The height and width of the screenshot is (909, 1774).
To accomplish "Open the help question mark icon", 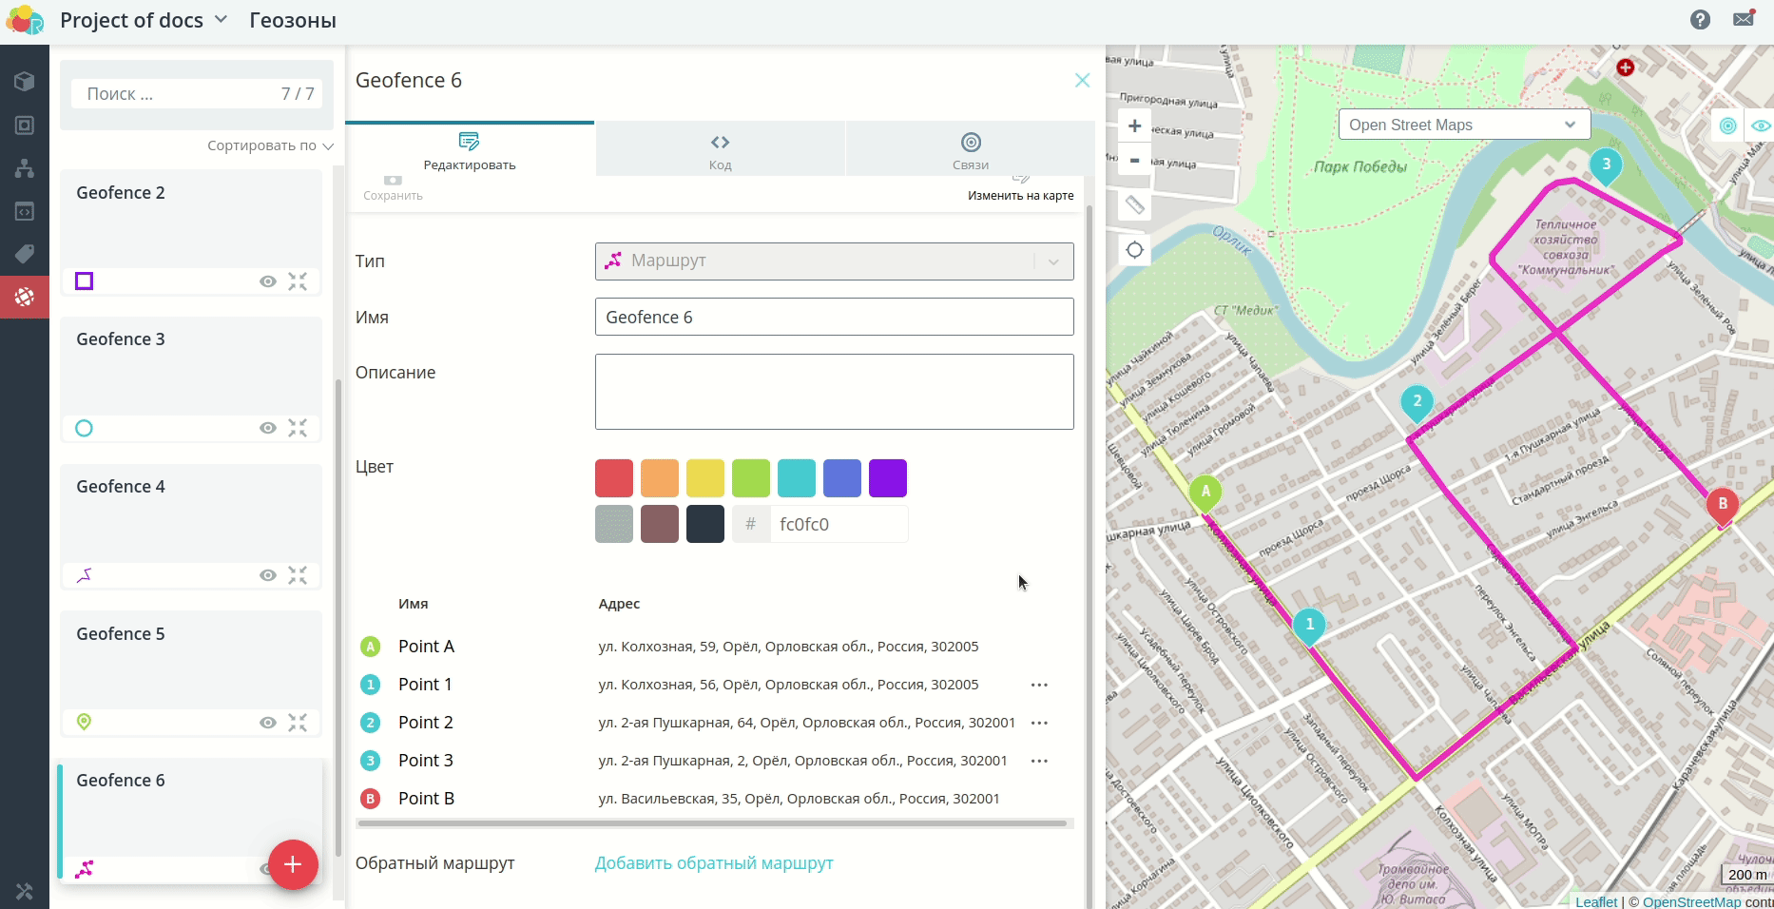I will [x=1700, y=20].
